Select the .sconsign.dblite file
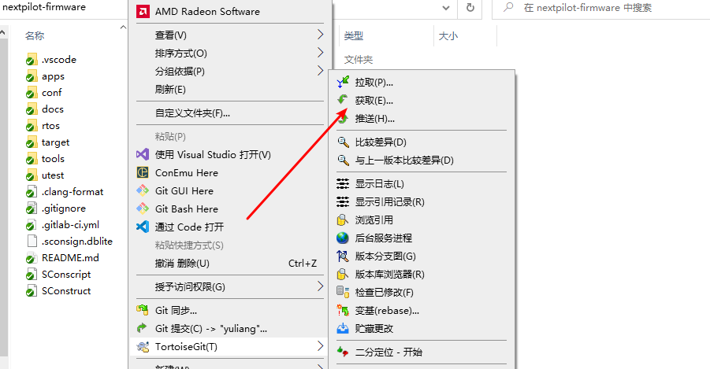The image size is (710, 369). tap(69, 241)
